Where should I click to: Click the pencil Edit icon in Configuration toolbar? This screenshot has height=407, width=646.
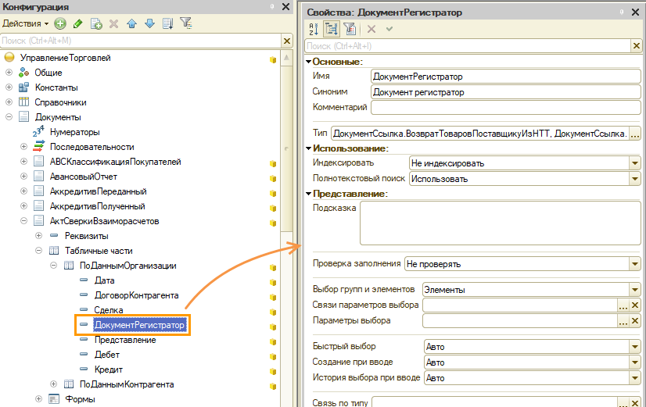[78, 23]
